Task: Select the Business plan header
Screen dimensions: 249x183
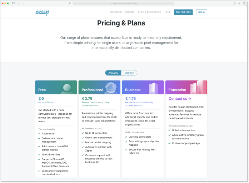Action: [x=143, y=87]
